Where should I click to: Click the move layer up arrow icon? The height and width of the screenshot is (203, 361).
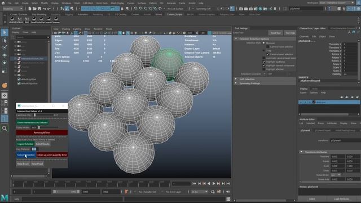342,97
